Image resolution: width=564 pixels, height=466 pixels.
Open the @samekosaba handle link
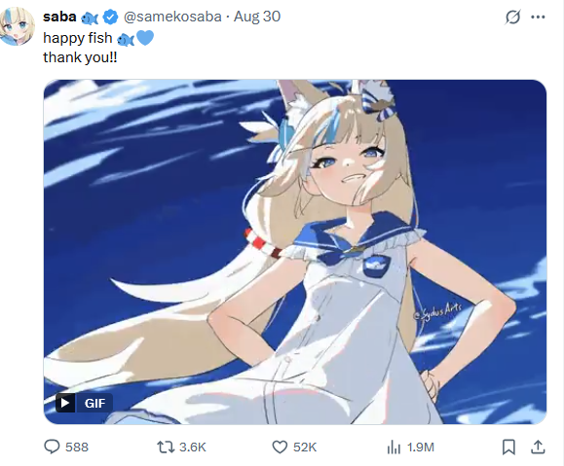click(172, 17)
